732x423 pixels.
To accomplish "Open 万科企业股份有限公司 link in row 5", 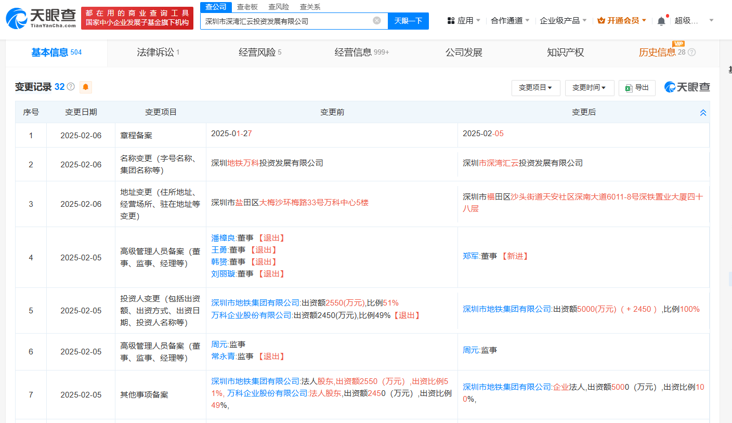I will (252, 315).
